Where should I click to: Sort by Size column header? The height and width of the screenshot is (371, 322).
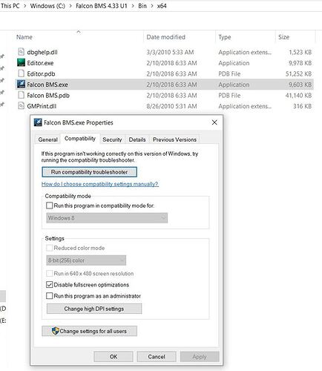coord(283,37)
